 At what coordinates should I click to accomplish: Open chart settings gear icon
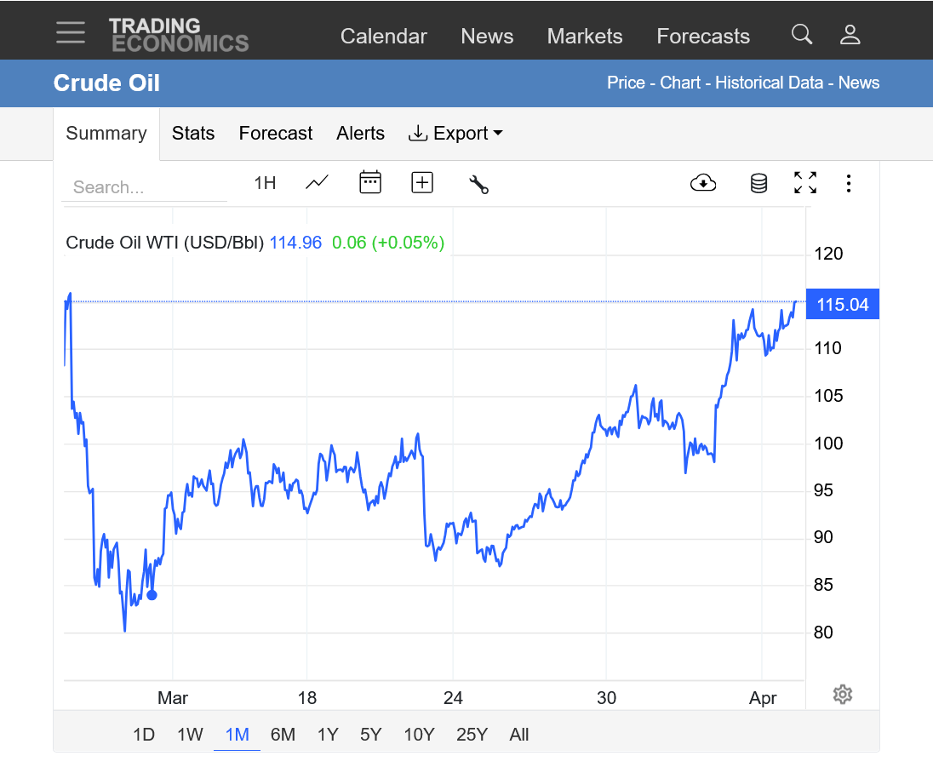[842, 695]
